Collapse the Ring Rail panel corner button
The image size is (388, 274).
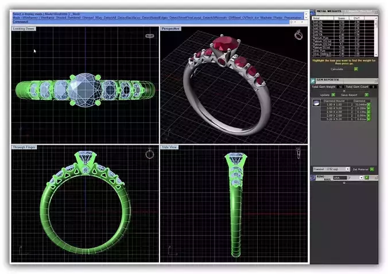tap(376, 177)
